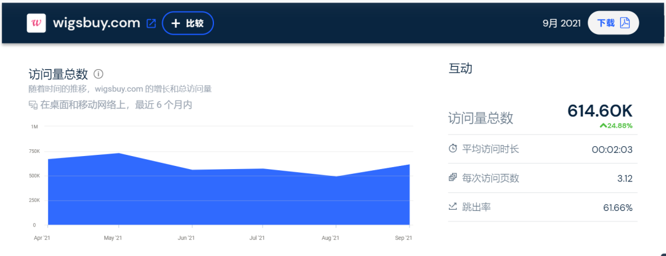
Task: Click the clock icon beside 平均访问时长
Action: tap(453, 149)
